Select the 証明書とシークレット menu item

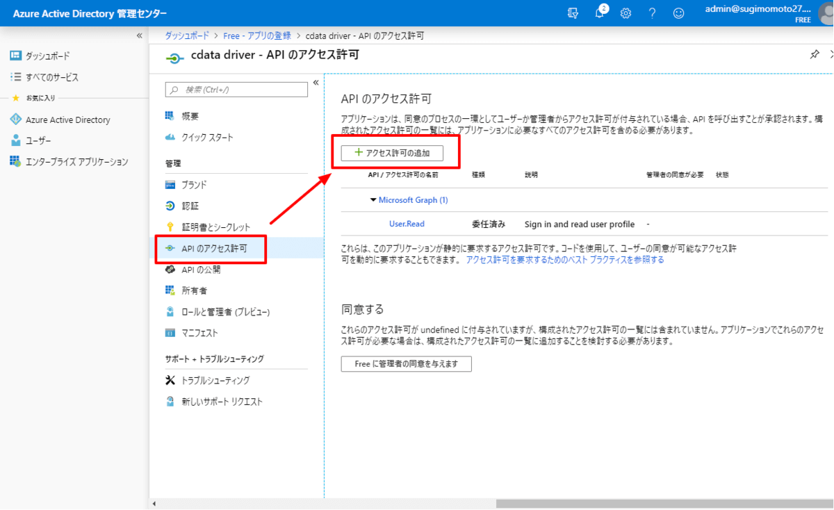(215, 227)
